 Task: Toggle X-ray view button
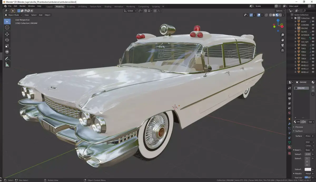tap(266, 15)
